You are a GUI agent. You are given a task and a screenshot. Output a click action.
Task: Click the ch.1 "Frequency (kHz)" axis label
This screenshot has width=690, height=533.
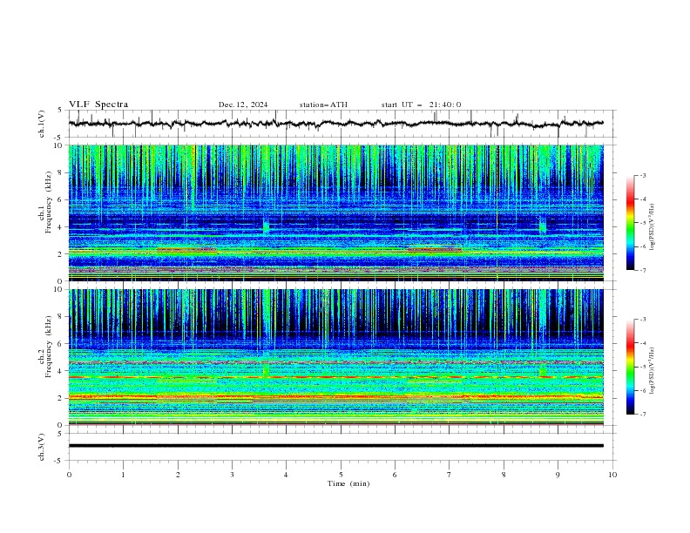click(49, 203)
